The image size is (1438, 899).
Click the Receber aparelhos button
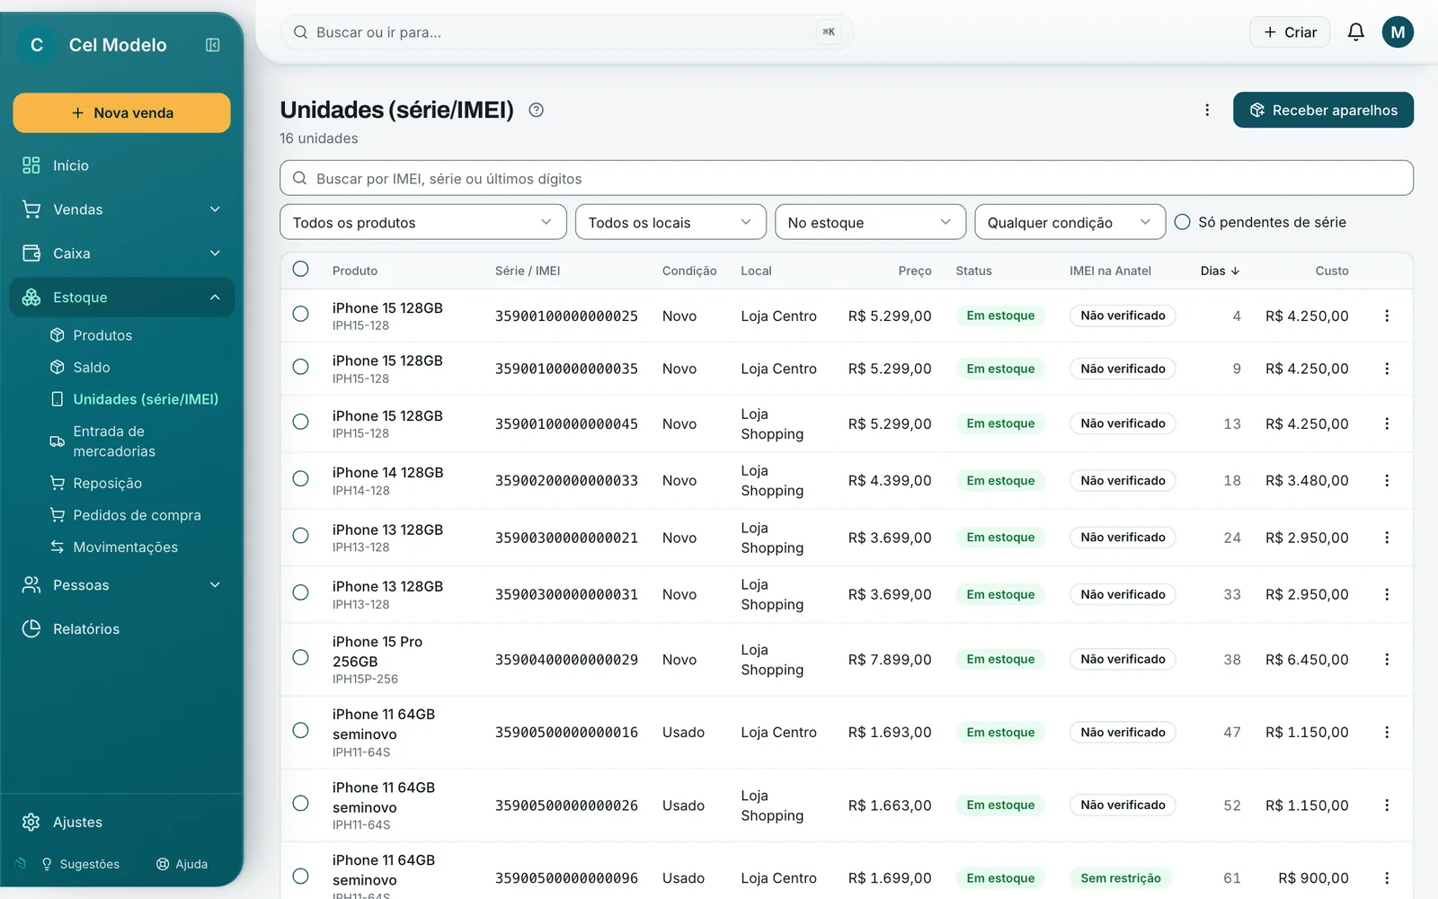[x=1323, y=110]
